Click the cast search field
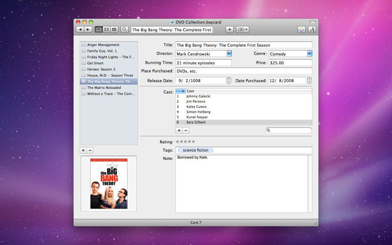 click(x=289, y=130)
